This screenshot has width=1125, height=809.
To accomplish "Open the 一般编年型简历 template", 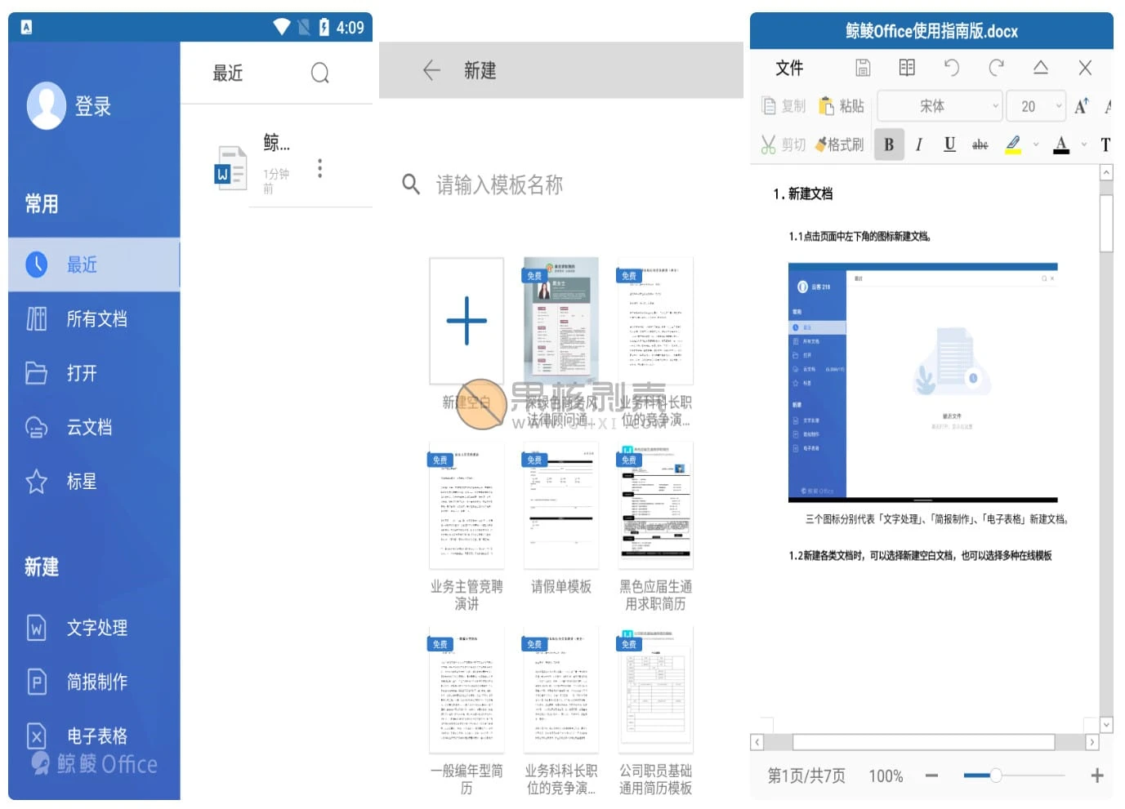I will tap(467, 691).
